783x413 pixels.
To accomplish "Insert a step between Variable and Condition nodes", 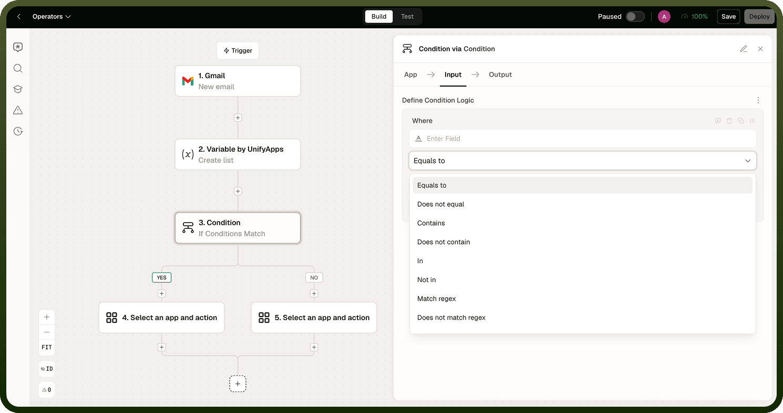I will pos(238,192).
